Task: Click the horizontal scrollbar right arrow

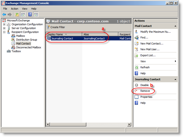Action: (x=129, y=124)
